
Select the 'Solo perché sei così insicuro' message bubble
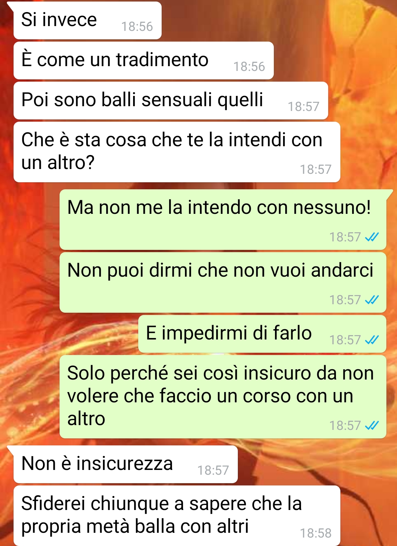(x=223, y=397)
